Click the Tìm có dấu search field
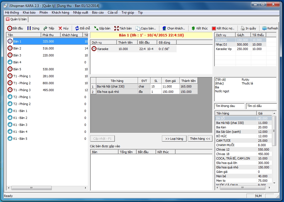 (261, 106)
